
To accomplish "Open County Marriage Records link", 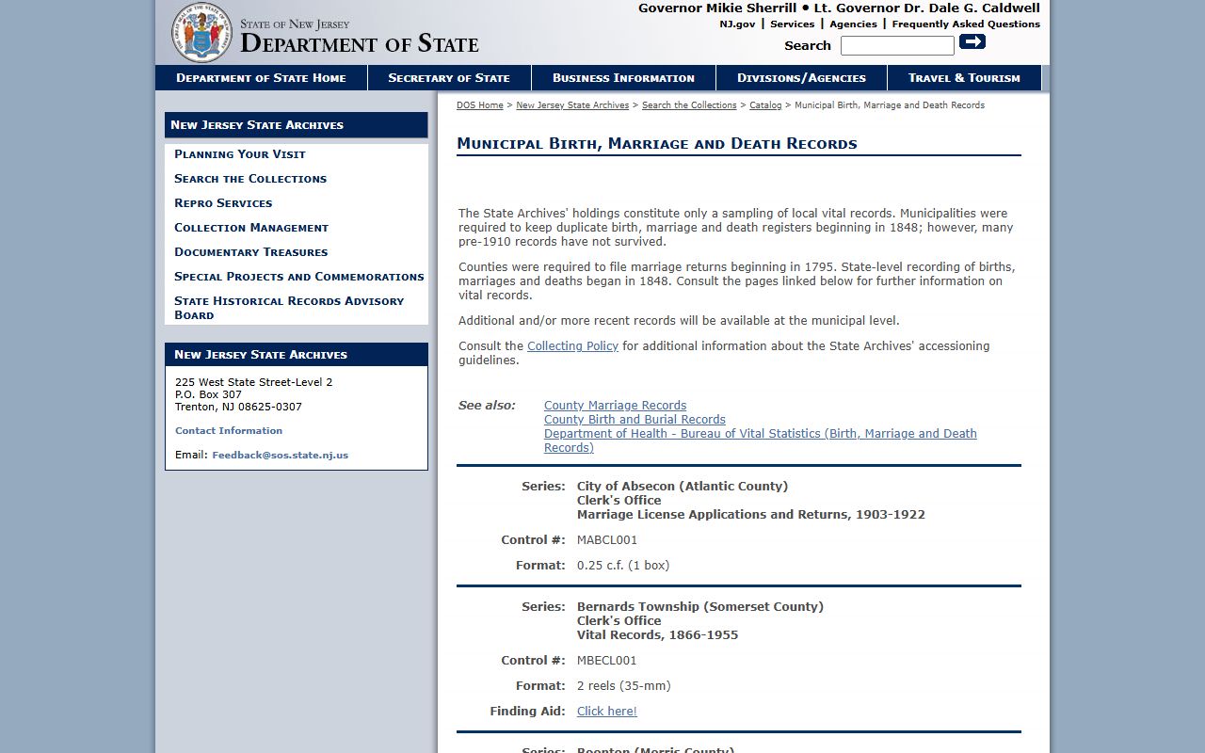I will (615, 406).
